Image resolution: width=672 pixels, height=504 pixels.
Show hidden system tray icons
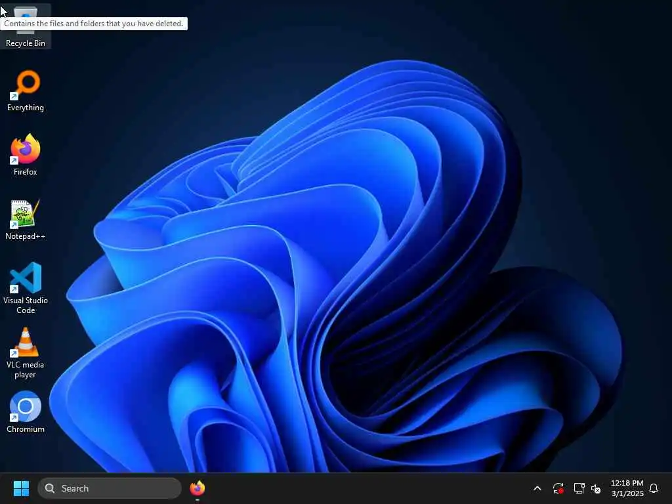pyautogui.click(x=537, y=488)
